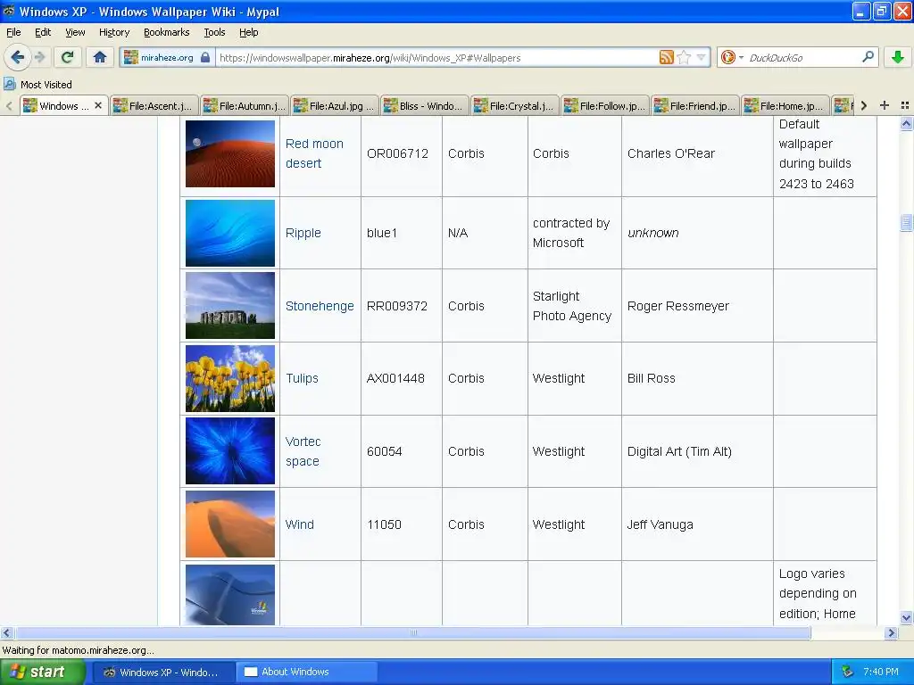Open the Stonehenge wallpaper link

pyautogui.click(x=320, y=306)
